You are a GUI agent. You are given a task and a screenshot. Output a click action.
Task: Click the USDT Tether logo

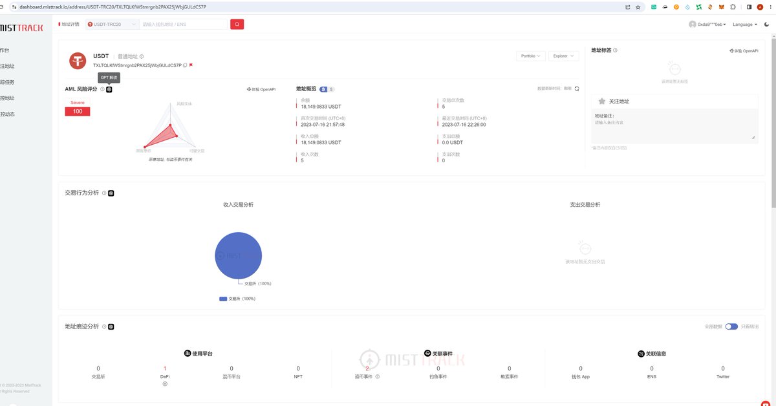coord(78,61)
